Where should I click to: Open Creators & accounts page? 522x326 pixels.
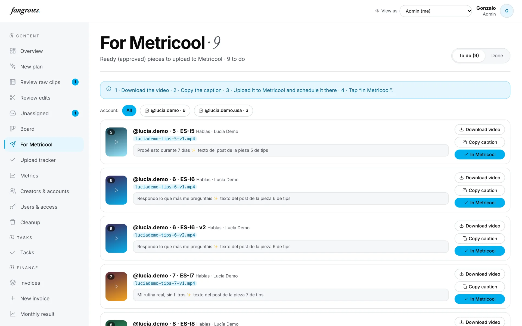click(x=44, y=191)
